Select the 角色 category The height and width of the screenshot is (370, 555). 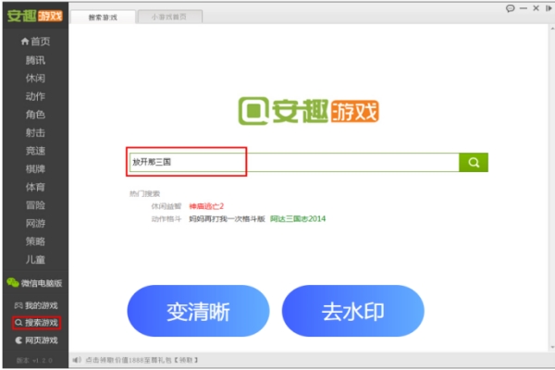pyautogui.click(x=35, y=115)
